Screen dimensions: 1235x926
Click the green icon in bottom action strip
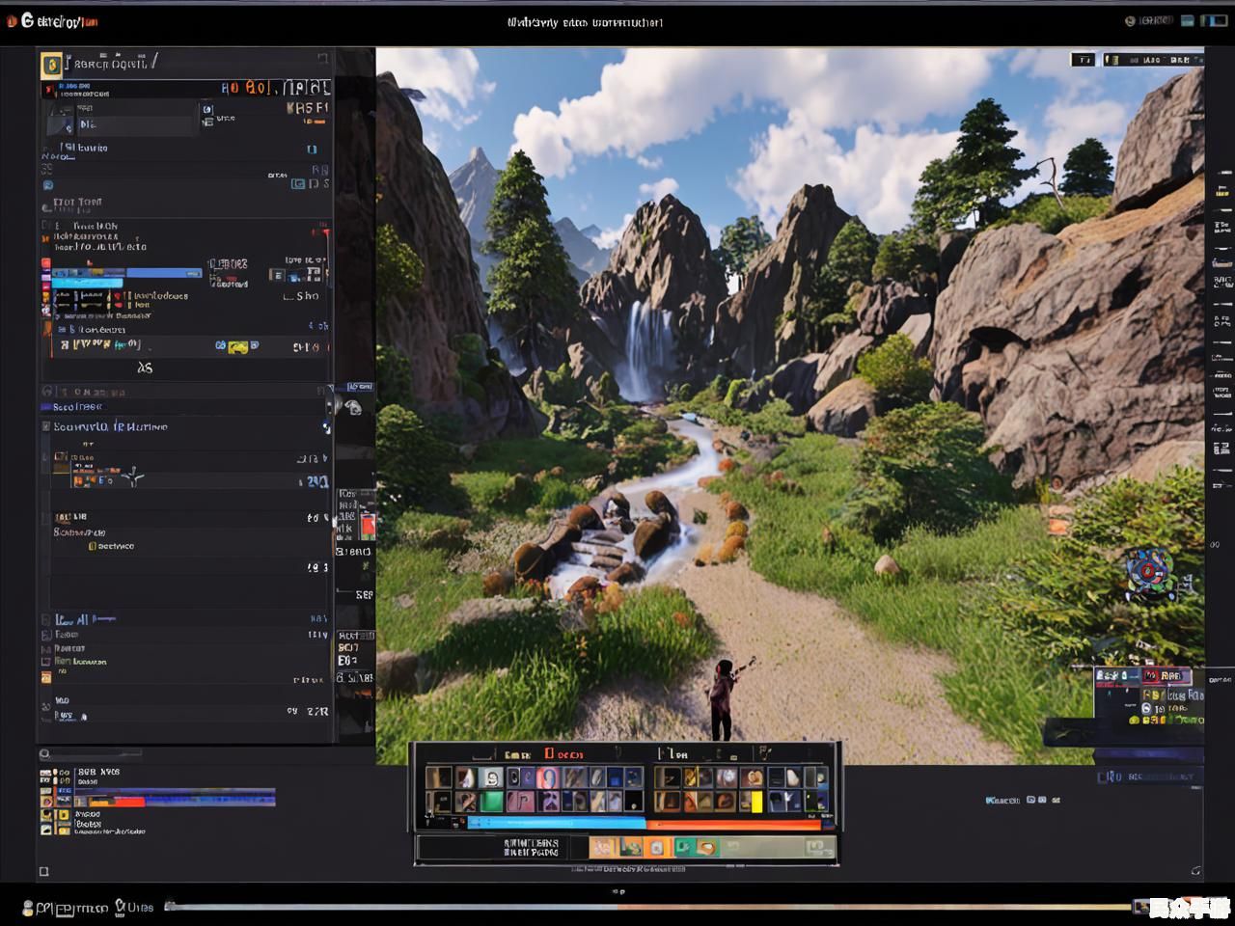[x=684, y=847]
